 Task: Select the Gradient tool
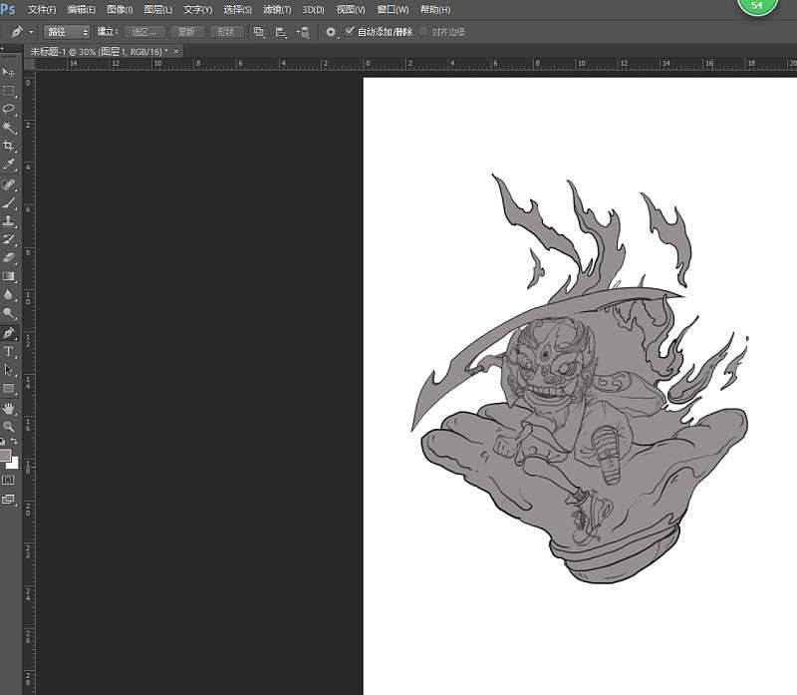tap(8, 276)
